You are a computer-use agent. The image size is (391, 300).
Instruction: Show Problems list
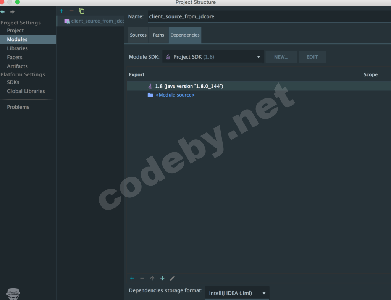pyautogui.click(x=18, y=107)
